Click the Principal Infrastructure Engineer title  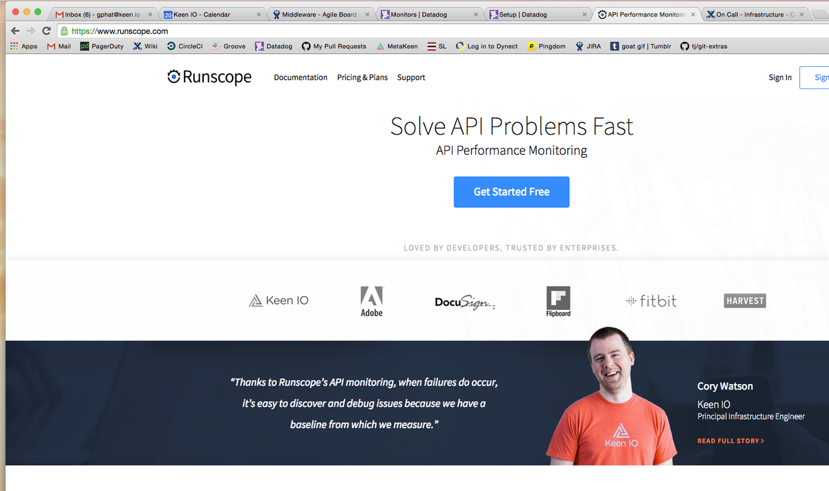[751, 416]
